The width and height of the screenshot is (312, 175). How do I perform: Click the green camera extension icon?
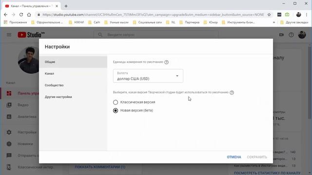pyautogui.click(x=287, y=15)
